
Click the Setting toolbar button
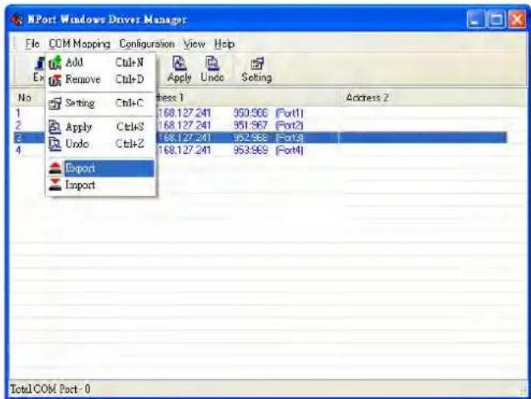click(256, 69)
